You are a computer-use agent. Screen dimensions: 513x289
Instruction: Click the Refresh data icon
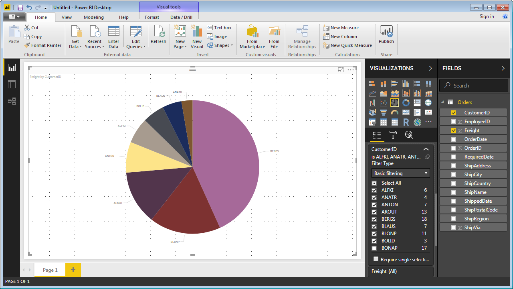point(158,35)
